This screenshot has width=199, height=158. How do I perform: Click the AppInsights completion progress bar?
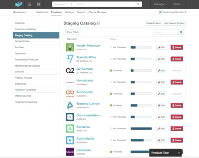(141, 140)
